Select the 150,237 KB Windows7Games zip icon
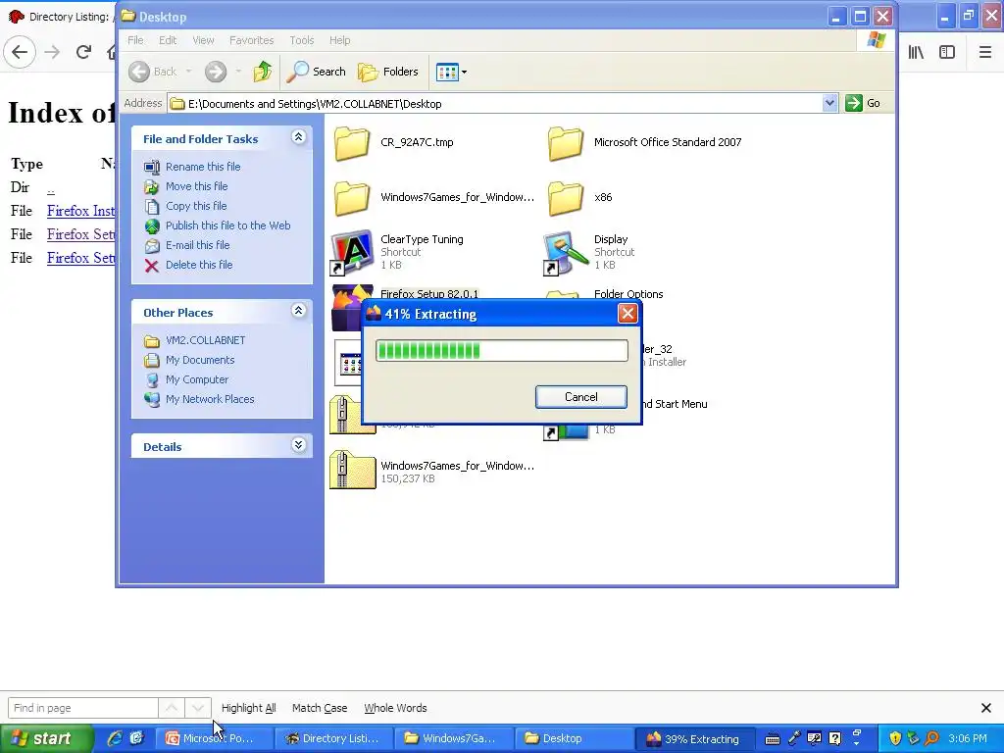This screenshot has height=753, width=1004. (x=353, y=471)
